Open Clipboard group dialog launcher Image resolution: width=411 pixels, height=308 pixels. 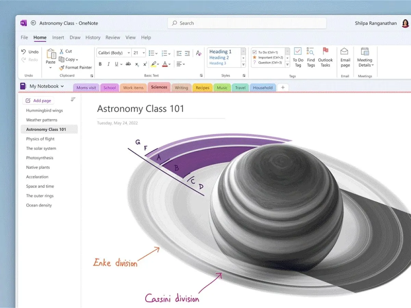click(x=91, y=75)
